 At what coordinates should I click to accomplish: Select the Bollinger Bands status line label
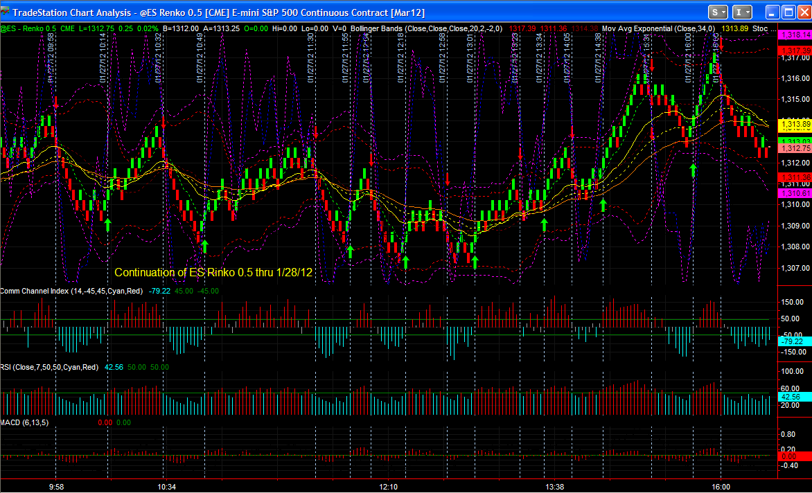(x=426, y=28)
